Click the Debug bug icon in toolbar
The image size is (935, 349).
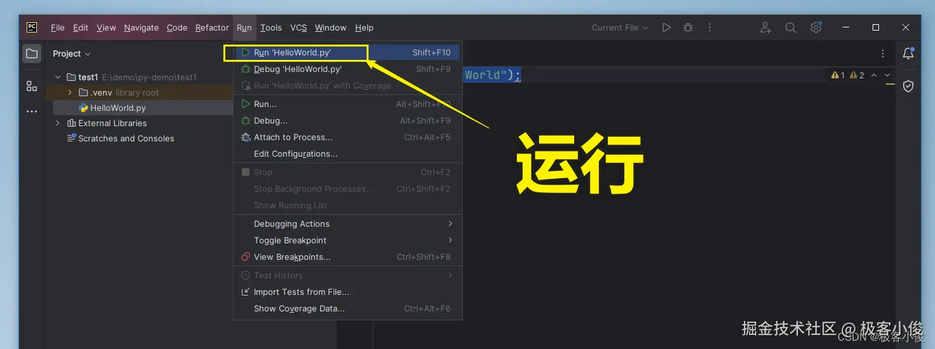(x=688, y=27)
